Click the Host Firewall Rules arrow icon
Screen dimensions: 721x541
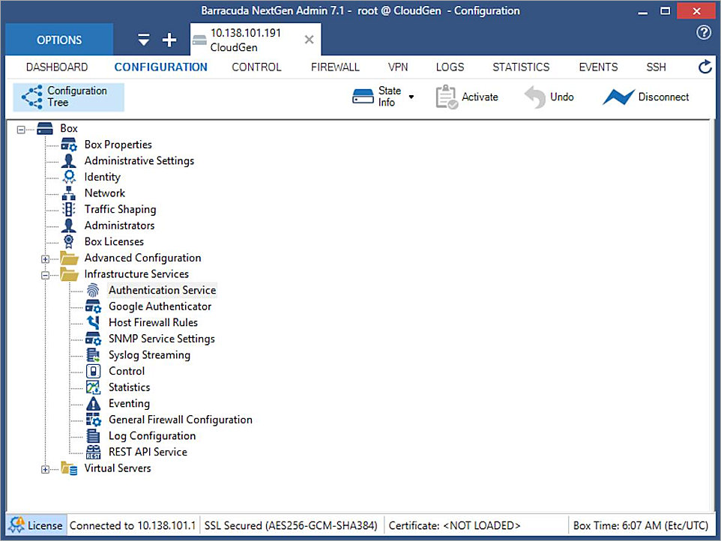click(93, 322)
